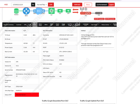
Task: Click the wireless antenna icon above ONT
Action: tap(82, 9)
